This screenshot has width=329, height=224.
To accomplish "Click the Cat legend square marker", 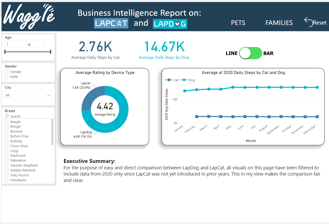I will coord(169,80).
